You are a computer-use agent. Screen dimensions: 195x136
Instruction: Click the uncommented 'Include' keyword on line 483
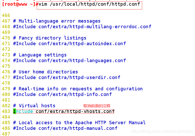tap(23, 111)
